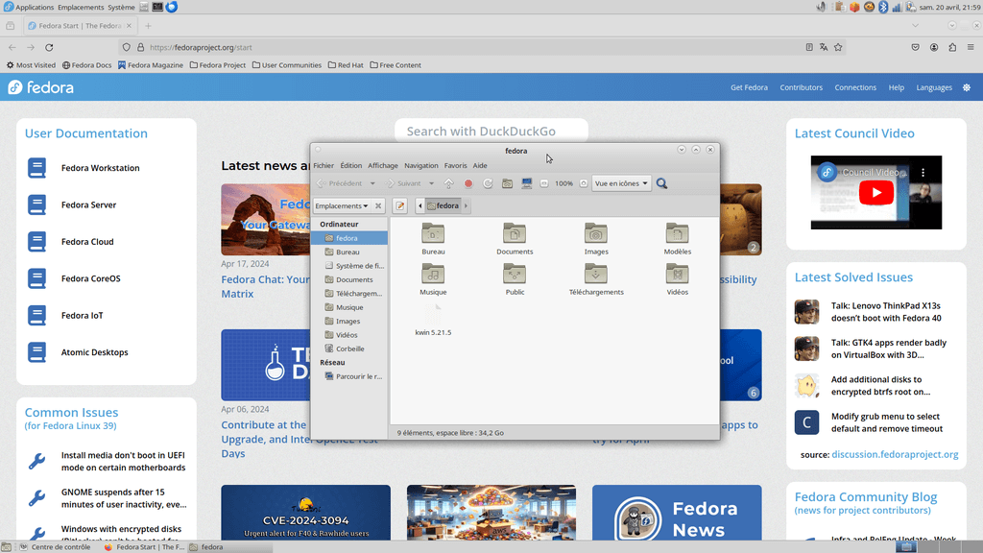Click path bar left scroll arrow

coord(420,205)
